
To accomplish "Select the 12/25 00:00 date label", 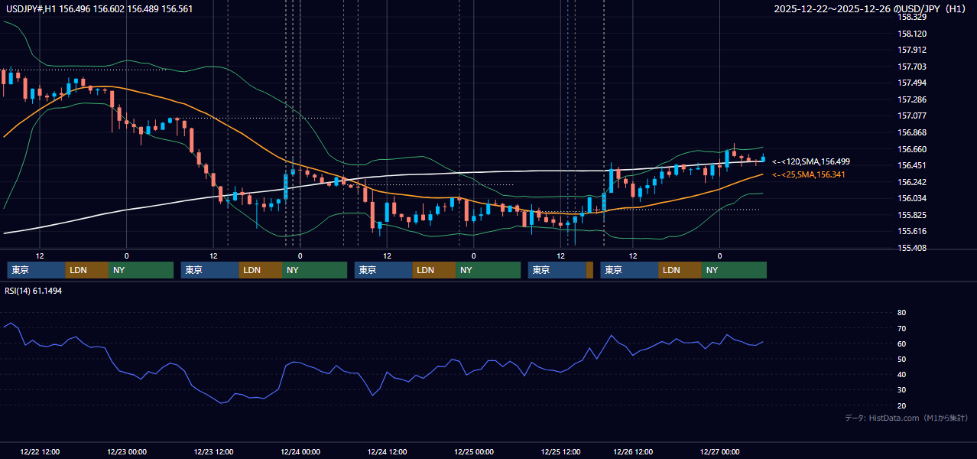I will tap(473, 452).
